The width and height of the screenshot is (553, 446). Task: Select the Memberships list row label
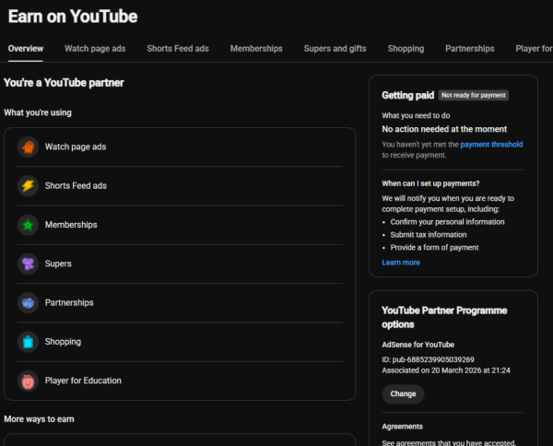[71, 225]
